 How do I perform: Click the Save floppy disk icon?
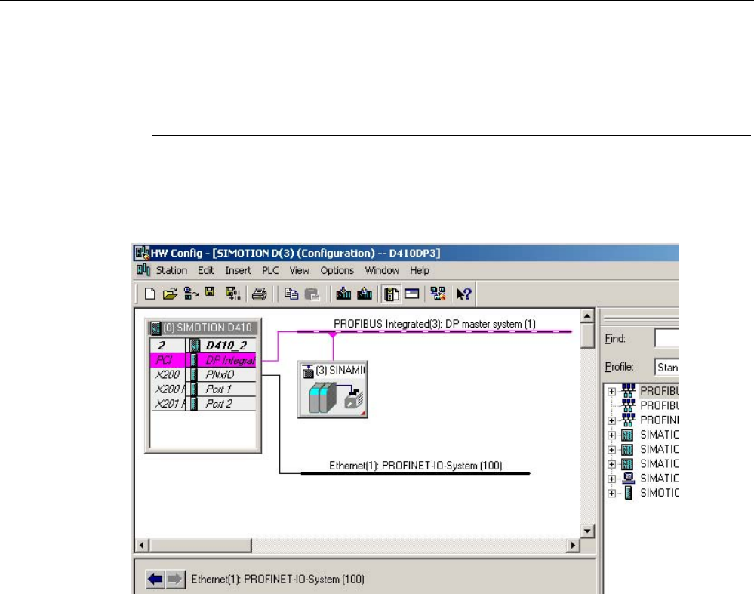(210, 292)
